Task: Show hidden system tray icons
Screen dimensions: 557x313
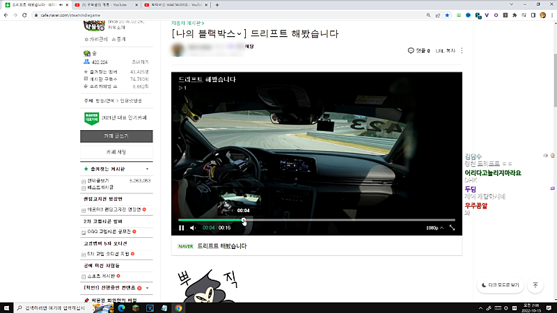Action: click(480, 308)
